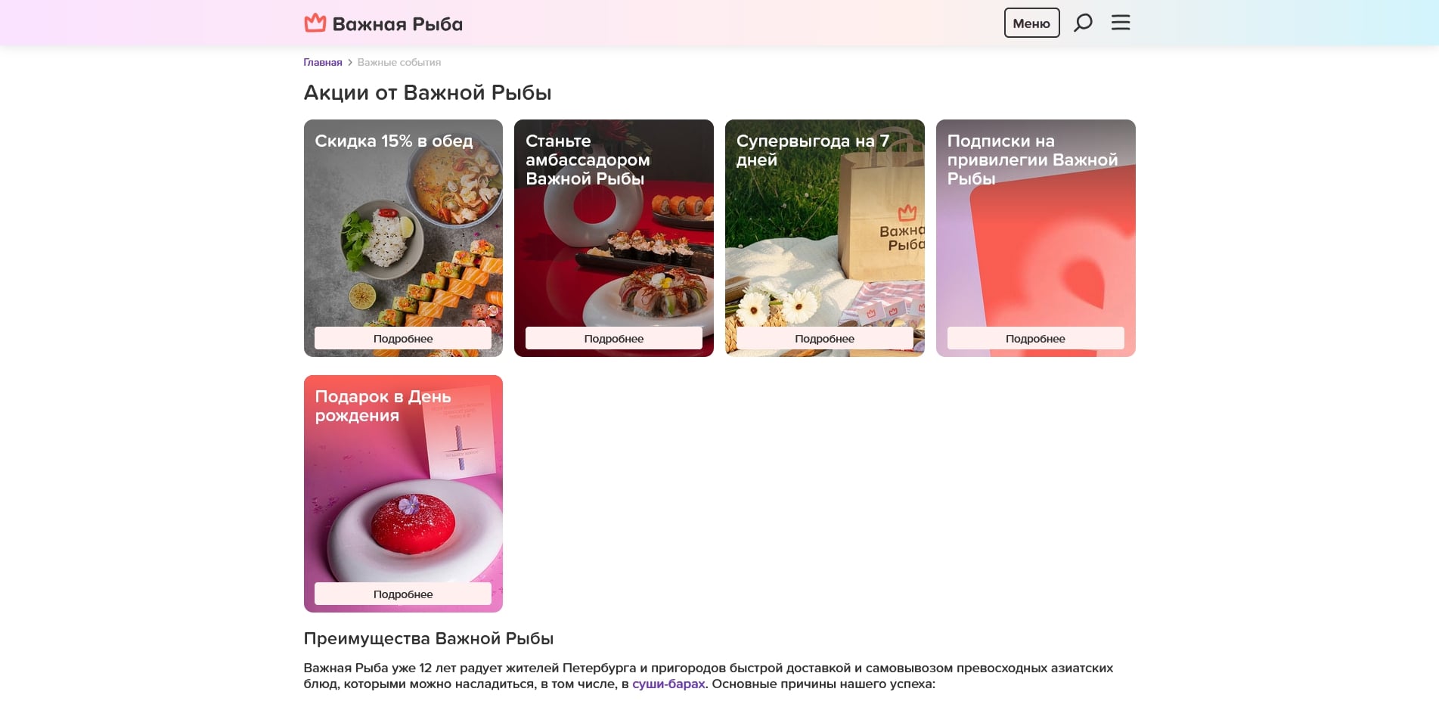
Task: Click the crown logo icon
Action: 315,23
